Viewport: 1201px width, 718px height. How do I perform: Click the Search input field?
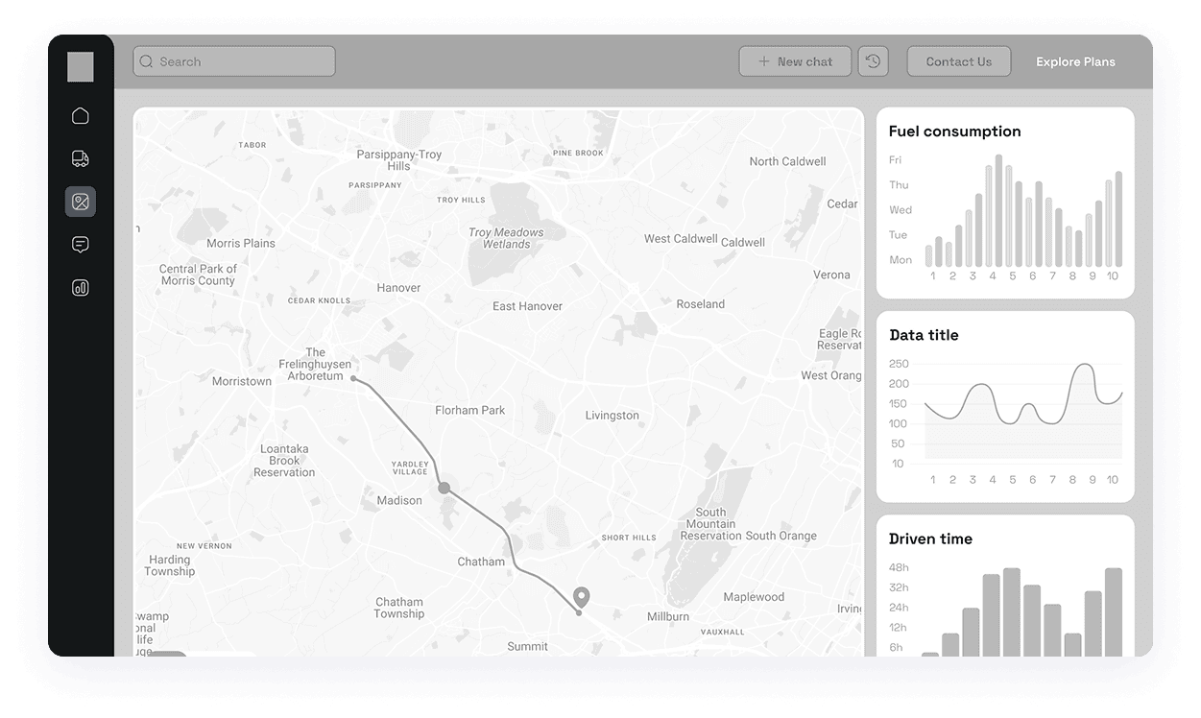[x=233, y=60]
